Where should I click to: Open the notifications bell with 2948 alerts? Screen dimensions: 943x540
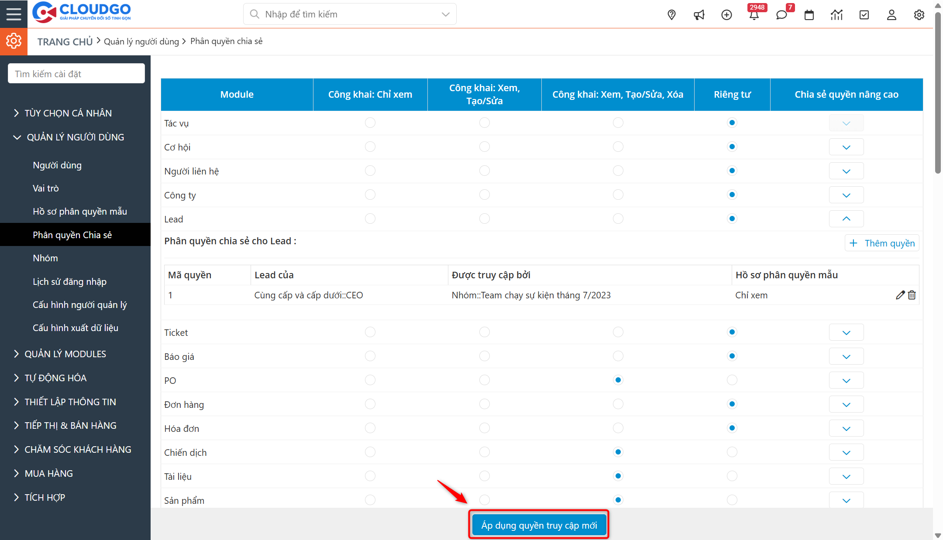[x=754, y=14]
